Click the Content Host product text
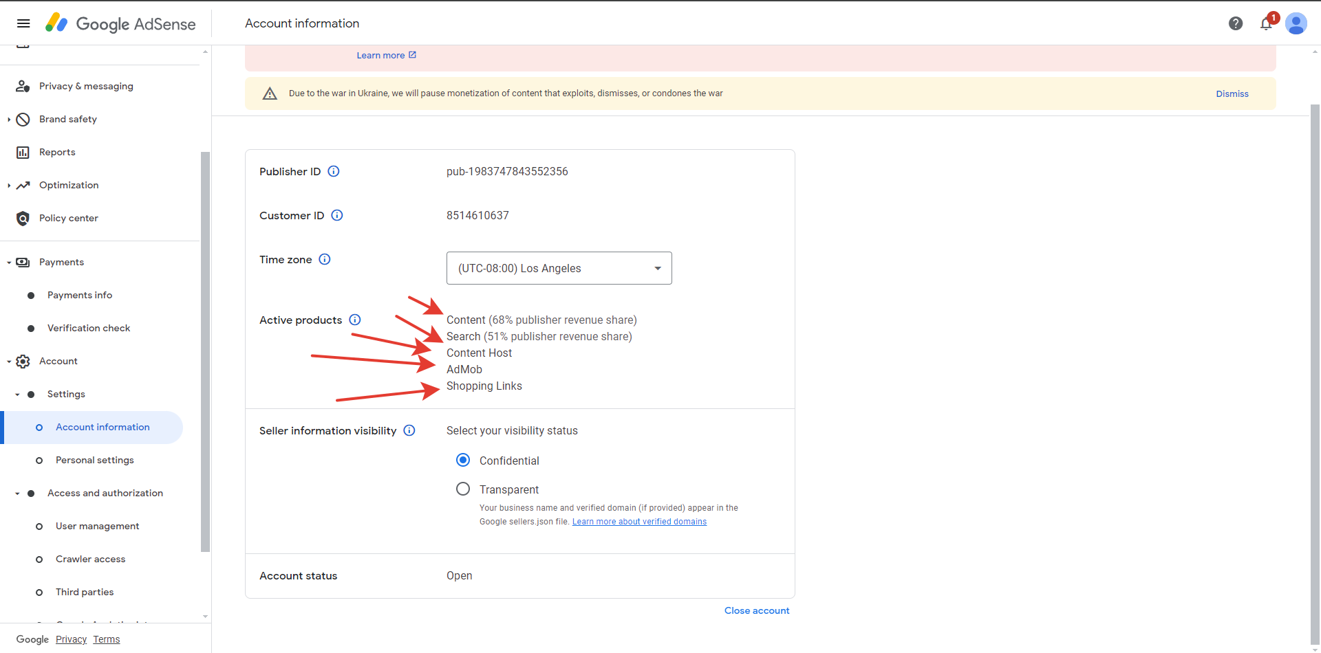The image size is (1321, 653). click(479, 353)
